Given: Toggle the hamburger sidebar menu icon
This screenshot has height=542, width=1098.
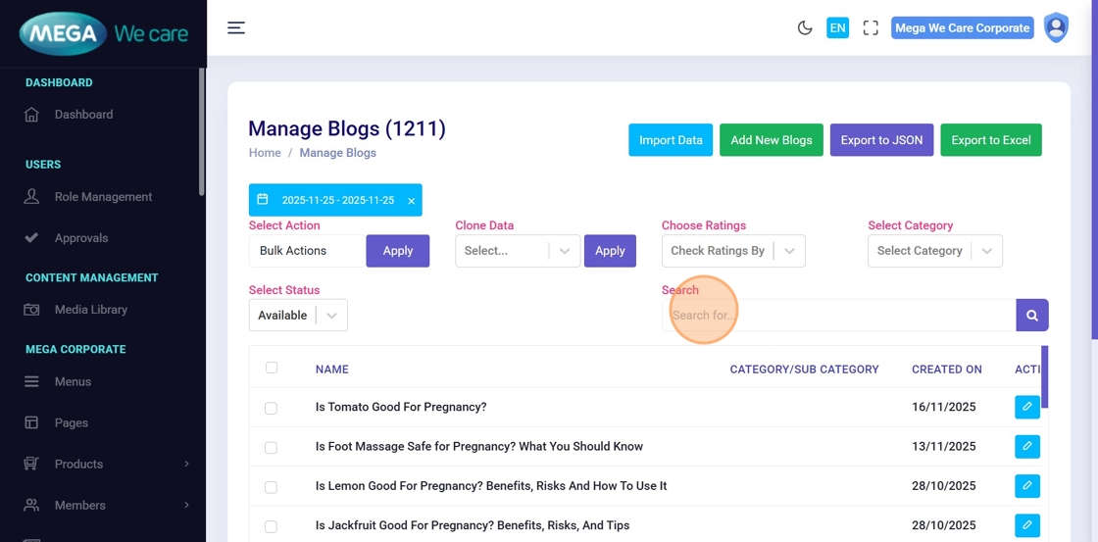Looking at the screenshot, I should point(236,27).
